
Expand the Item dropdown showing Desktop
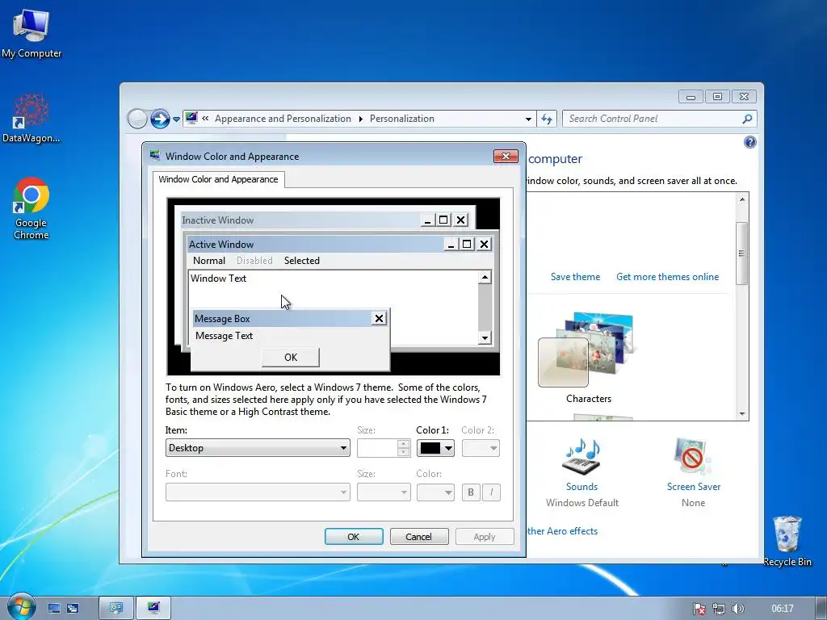click(258, 447)
